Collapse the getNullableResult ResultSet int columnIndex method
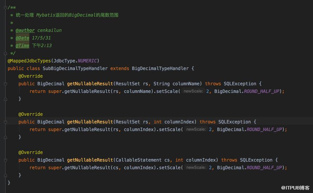The width and height of the screenshot is (313, 193). coord(5,122)
